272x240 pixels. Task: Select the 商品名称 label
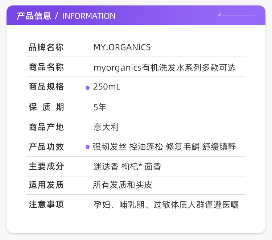pyautogui.click(x=46, y=67)
